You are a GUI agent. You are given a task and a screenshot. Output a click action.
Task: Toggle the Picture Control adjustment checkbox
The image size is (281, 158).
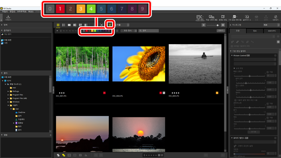coord(275,55)
